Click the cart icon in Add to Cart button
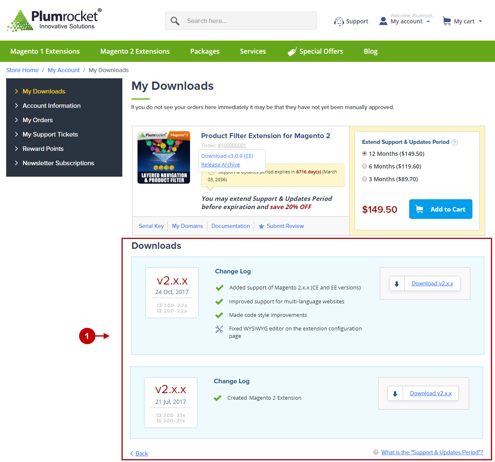 419,209
